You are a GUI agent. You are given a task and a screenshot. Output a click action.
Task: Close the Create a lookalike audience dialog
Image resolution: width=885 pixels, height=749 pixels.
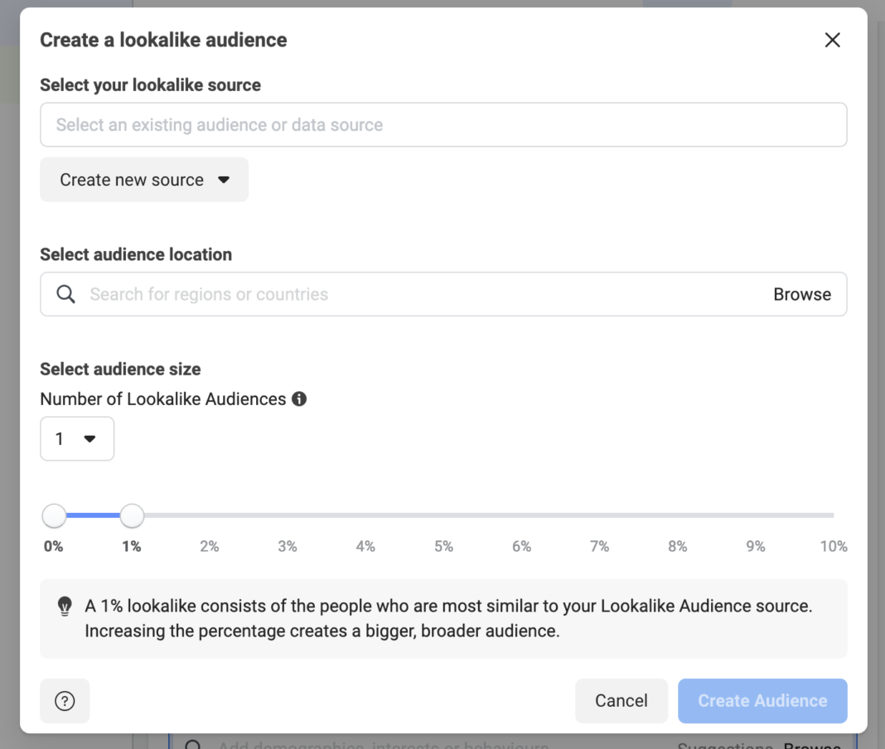click(x=832, y=39)
